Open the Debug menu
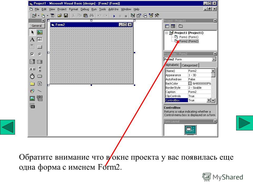Screen dimensions: 253x189 click(x=85, y=9)
